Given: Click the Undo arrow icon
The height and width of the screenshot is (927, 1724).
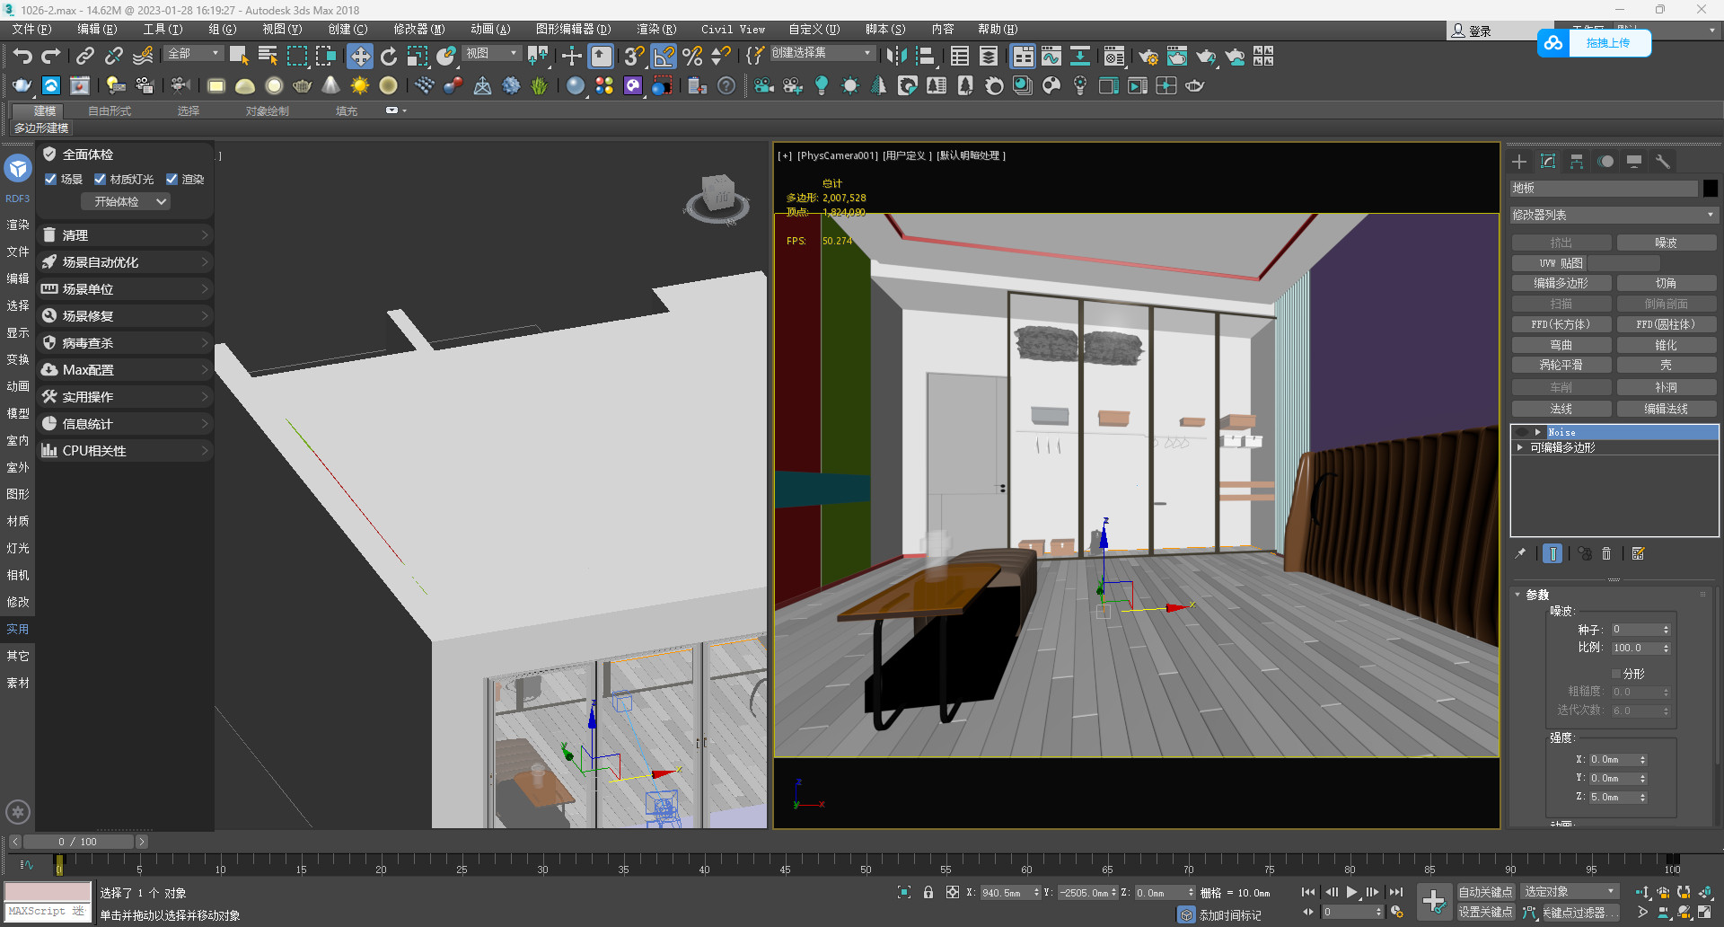Looking at the screenshot, I should [x=22, y=57].
